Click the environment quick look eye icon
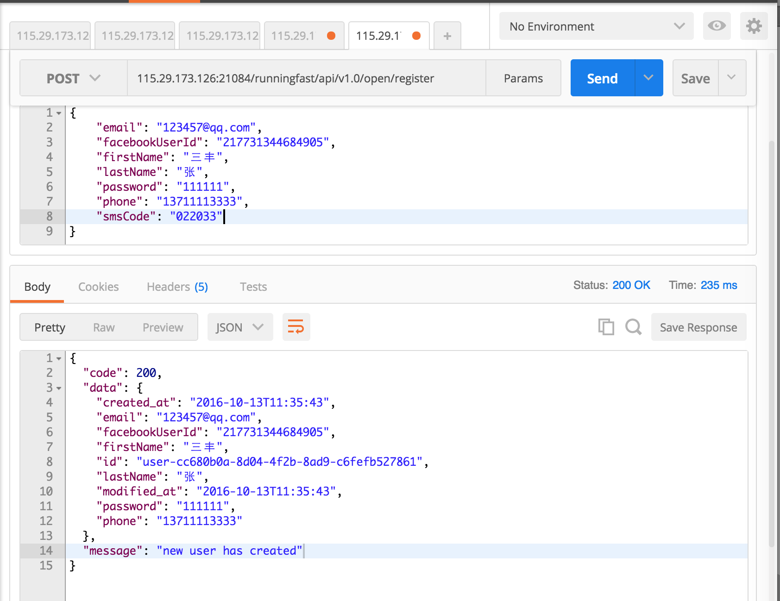Image resolution: width=780 pixels, height=601 pixels. (717, 26)
